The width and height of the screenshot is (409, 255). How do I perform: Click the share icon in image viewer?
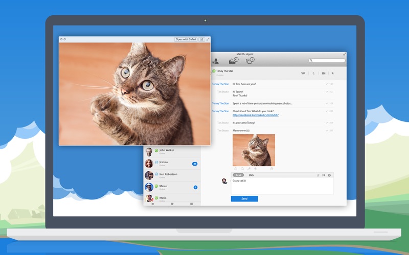202,39
